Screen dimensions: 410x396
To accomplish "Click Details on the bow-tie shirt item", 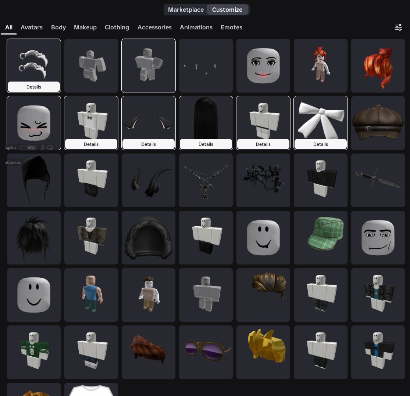I will click(x=91, y=144).
